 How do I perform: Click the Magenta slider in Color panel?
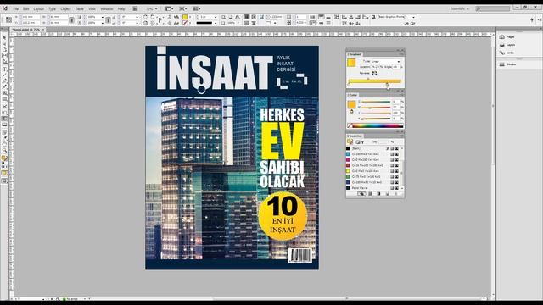[376, 108]
